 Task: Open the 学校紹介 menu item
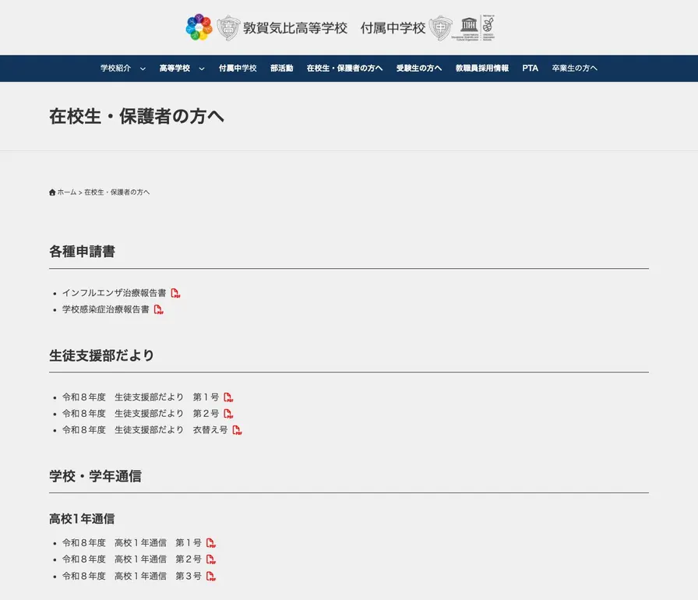coord(116,68)
